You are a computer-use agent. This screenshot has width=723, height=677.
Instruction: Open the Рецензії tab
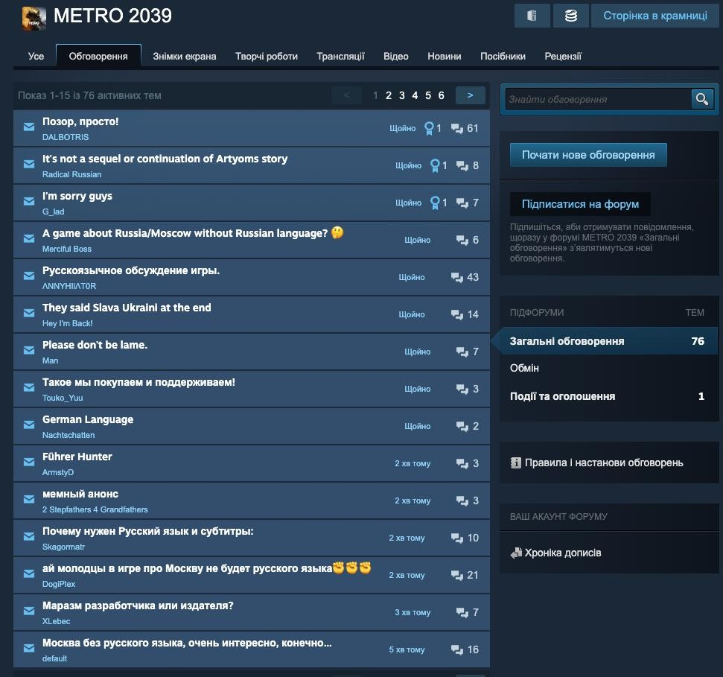point(563,57)
